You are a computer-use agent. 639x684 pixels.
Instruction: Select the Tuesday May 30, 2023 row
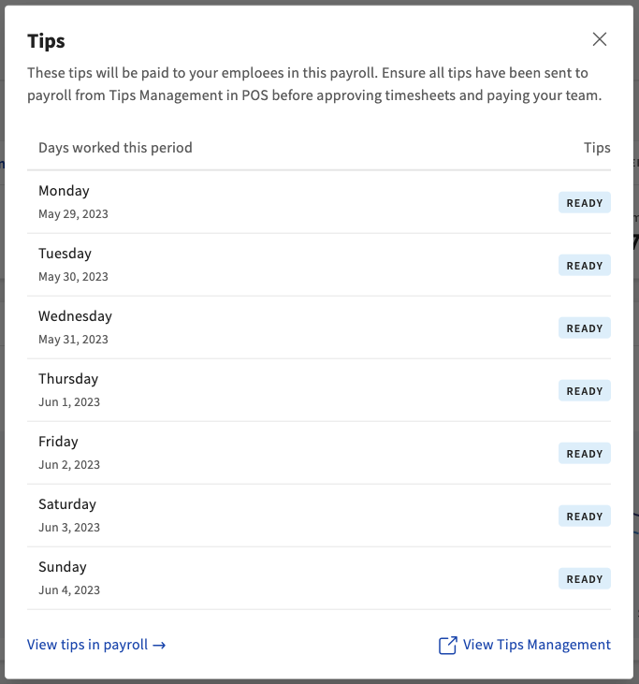coord(281,265)
